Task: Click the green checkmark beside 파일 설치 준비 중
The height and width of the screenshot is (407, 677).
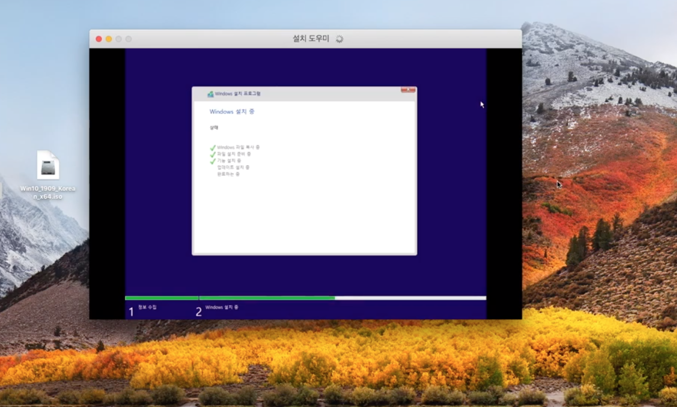Action: point(213,154)
